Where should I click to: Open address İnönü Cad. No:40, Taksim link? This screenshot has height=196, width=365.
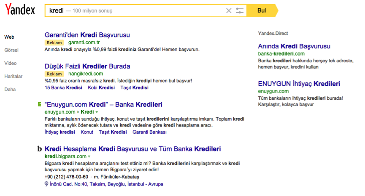[x=107, y=184]
